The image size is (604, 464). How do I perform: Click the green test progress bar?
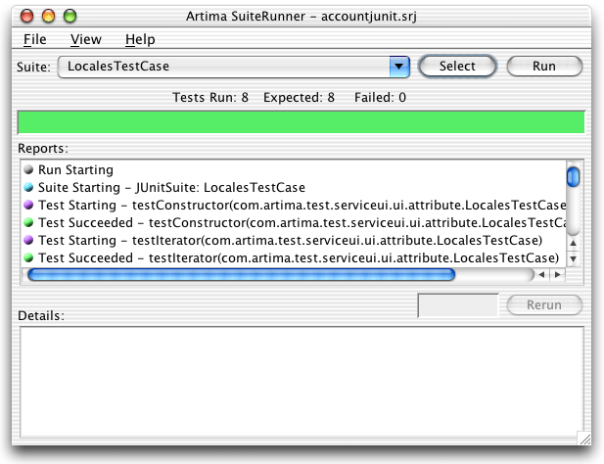(302, 122)
